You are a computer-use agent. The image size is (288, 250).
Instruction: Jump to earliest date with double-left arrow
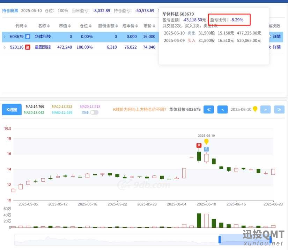[x=209, y=110]
